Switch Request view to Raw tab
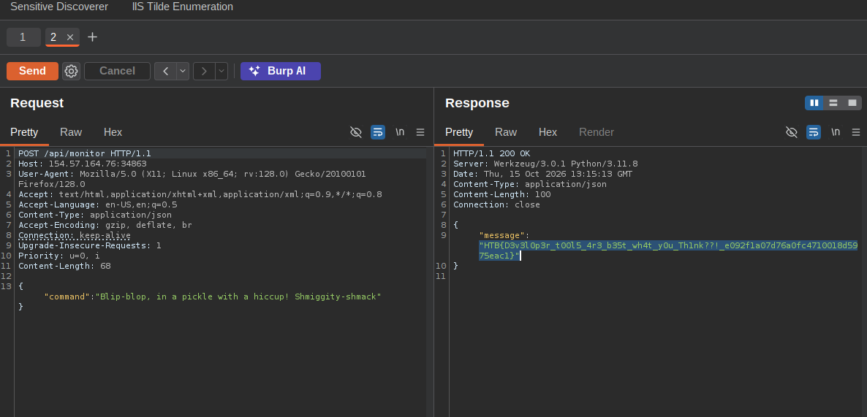The width and height of the screenshot is (867, 417). point(71,132)
